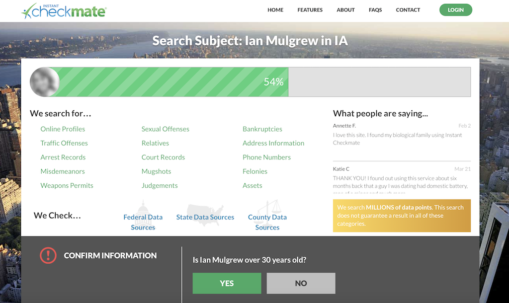Select the Arrest Records link

tap(63, 157)
